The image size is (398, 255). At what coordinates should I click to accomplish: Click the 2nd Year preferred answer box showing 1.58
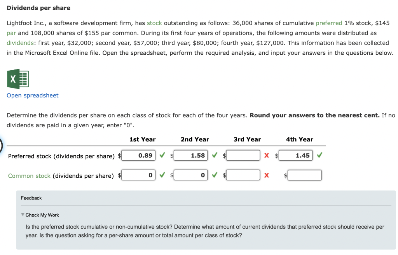point(190,155)
